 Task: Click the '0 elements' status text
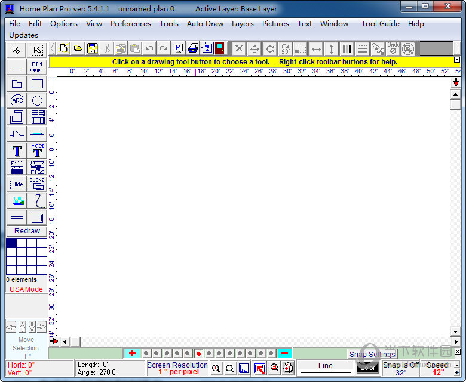[x=22, y=279]
